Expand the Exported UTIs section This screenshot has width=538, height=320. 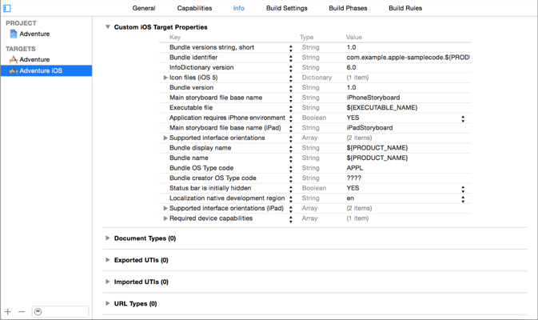(x=108, y=260)
